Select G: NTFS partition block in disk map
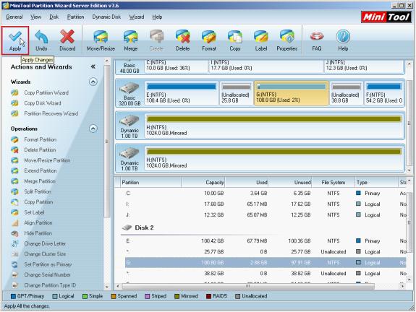The width and height of the screenshot is (416, 312). 292,93
